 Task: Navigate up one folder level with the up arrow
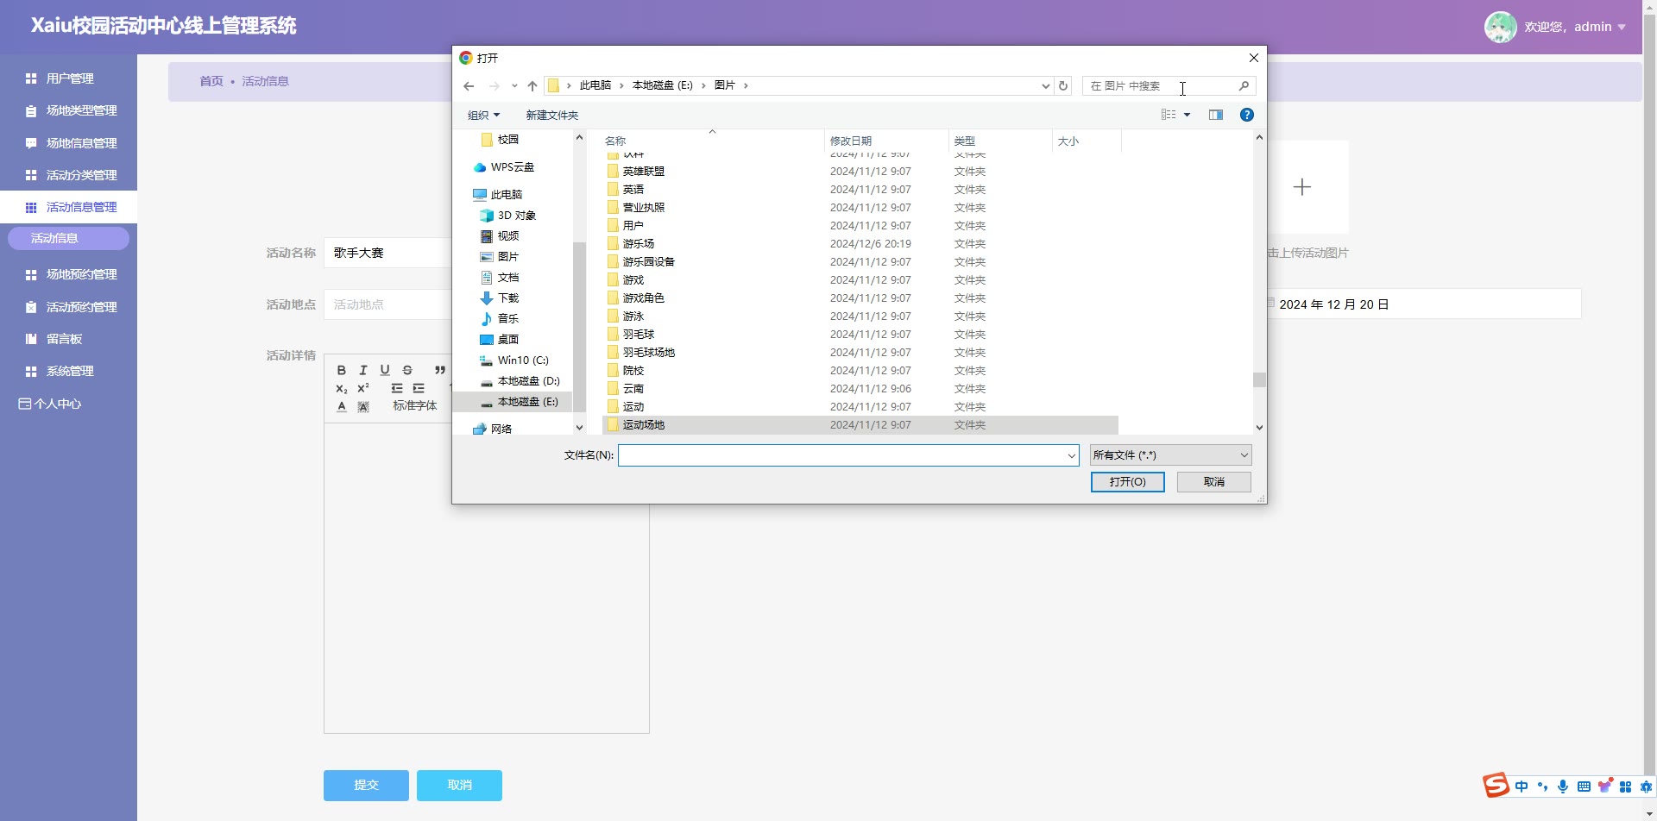pyautogui.click(x=532, y=86)
